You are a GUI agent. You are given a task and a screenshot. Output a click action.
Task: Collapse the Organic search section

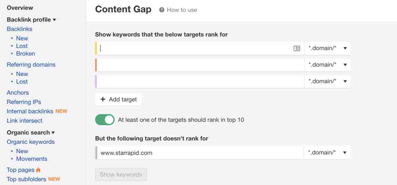[31, 133]
